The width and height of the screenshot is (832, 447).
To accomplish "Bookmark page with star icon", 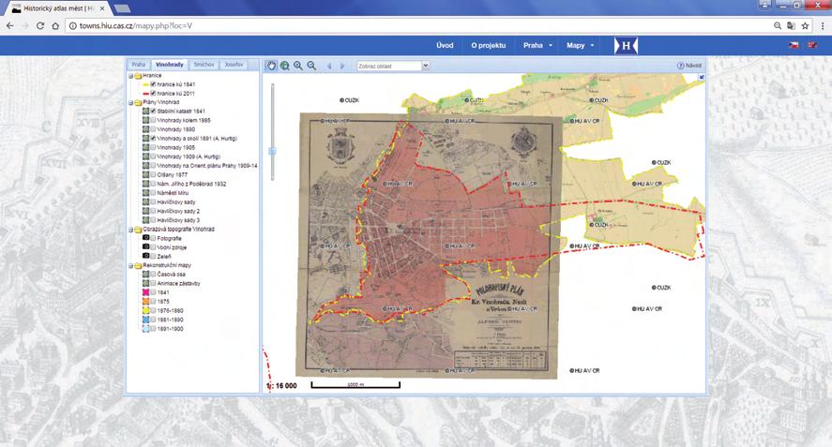I will pos(805,25).
